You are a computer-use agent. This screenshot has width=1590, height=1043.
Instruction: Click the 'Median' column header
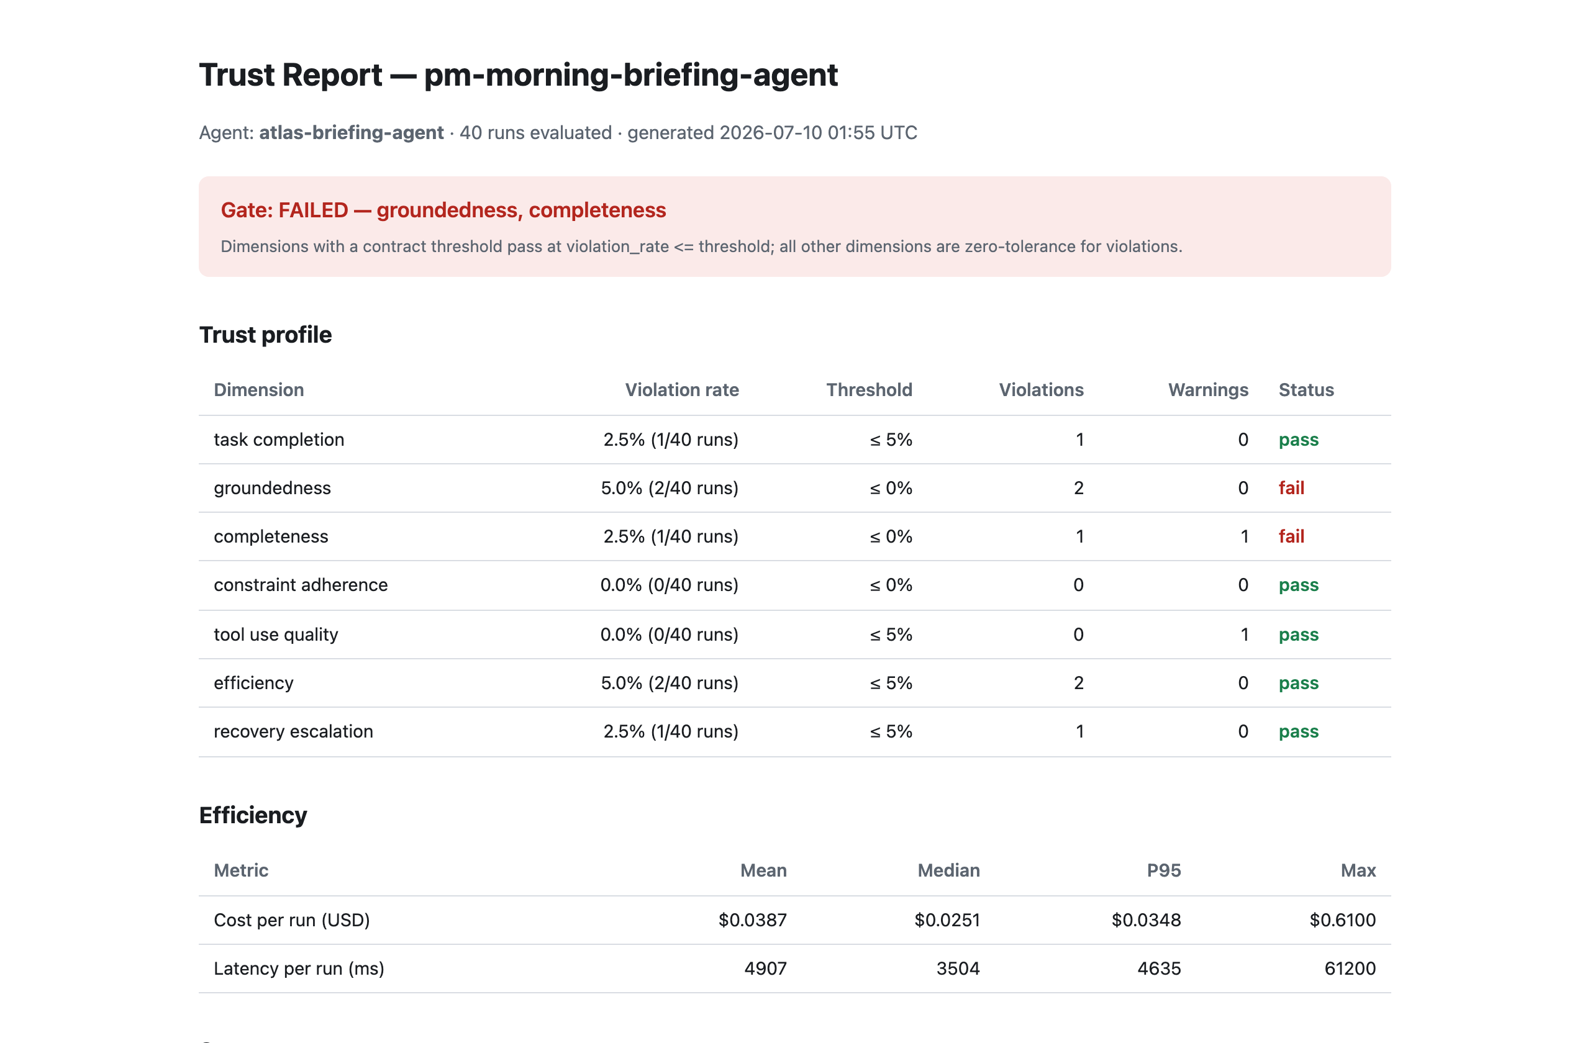(948, 870)
